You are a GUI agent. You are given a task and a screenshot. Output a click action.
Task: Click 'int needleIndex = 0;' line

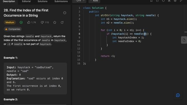[x=127, y=41]
